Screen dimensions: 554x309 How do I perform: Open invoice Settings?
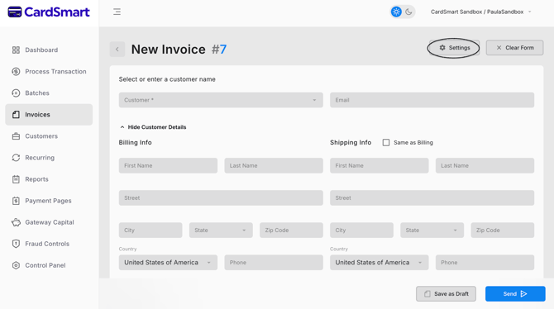pyautogui.click(x=454, y=48)
